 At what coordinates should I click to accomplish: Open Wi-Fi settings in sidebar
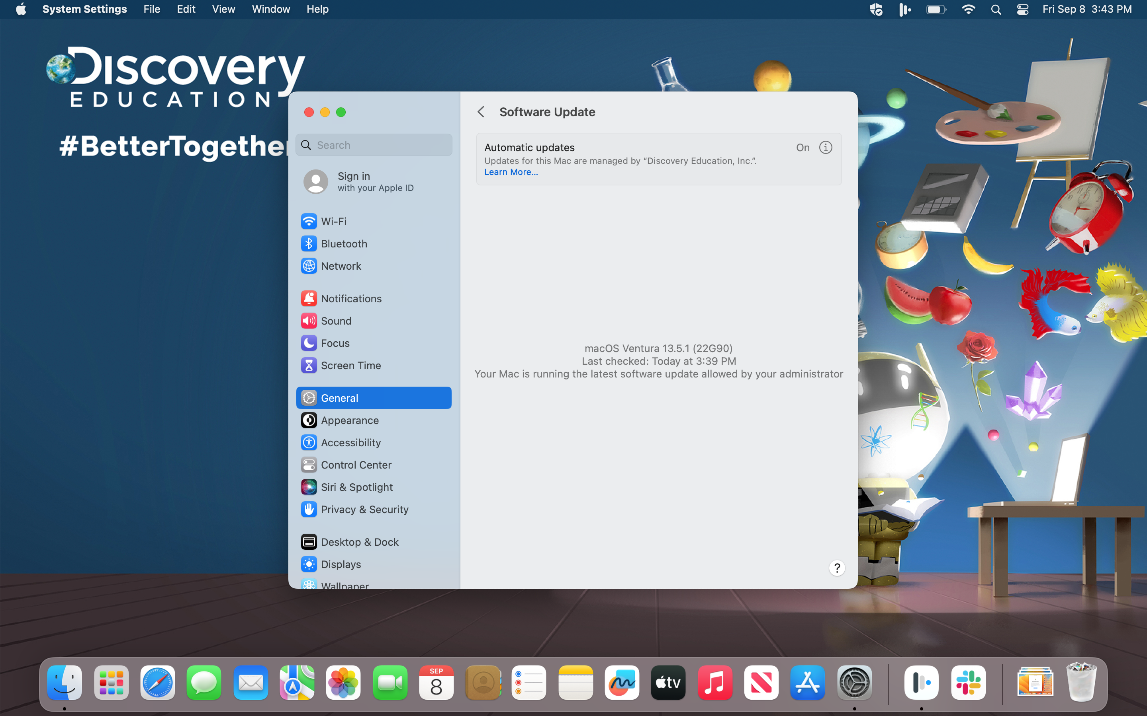pyautogui.click(x=374, y=221)
